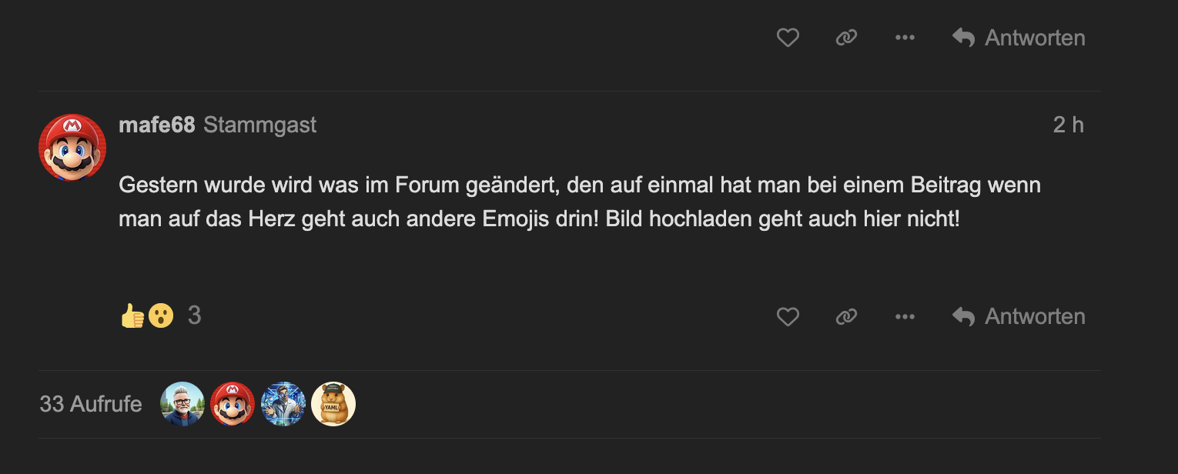Click the thumbs-up reaction emoji
1178x474 pixels.
(132, 315)
